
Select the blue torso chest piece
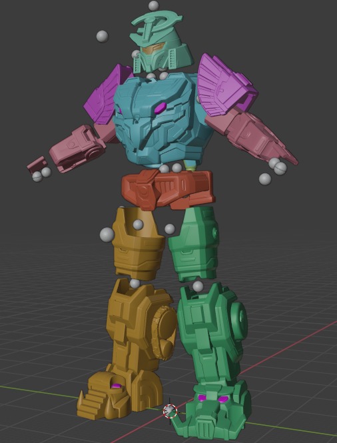[163, 120]
